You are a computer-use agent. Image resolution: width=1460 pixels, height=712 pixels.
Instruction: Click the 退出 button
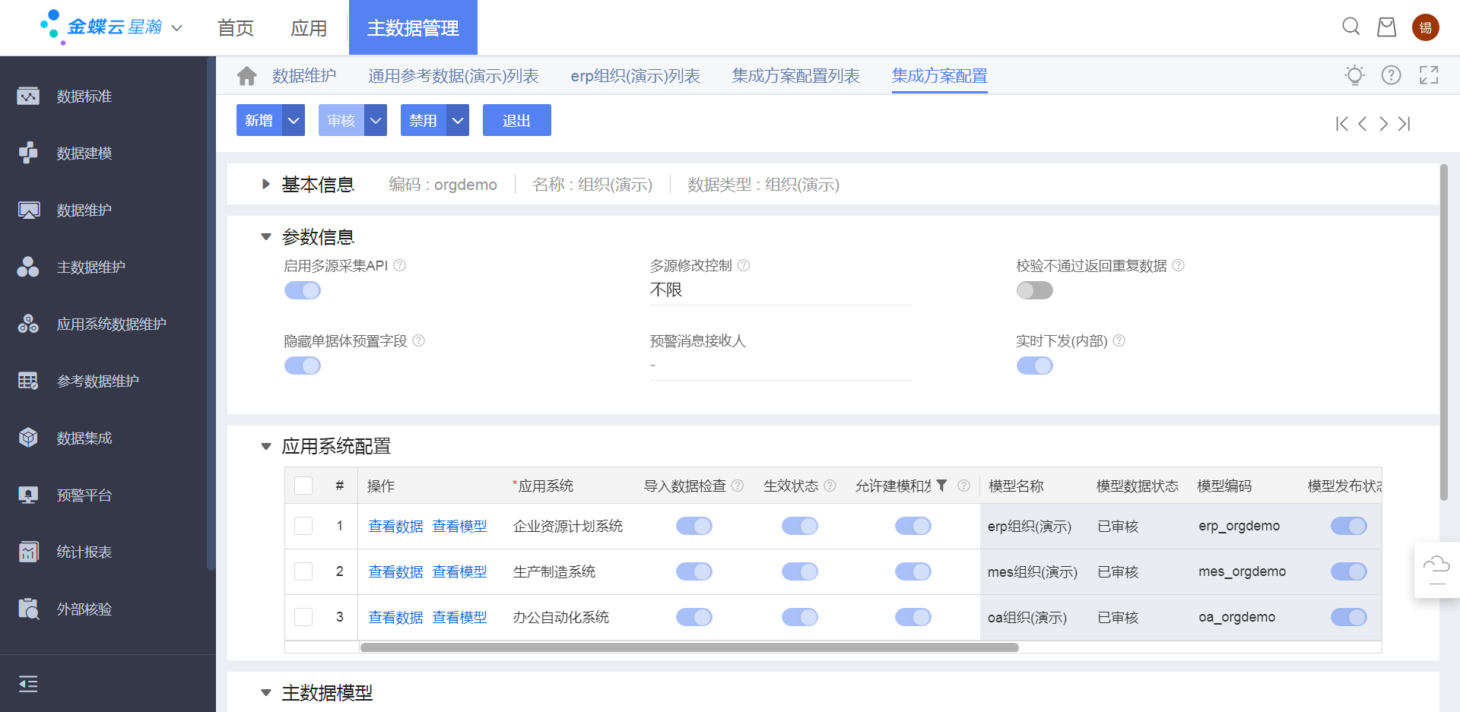pos(517,120)
